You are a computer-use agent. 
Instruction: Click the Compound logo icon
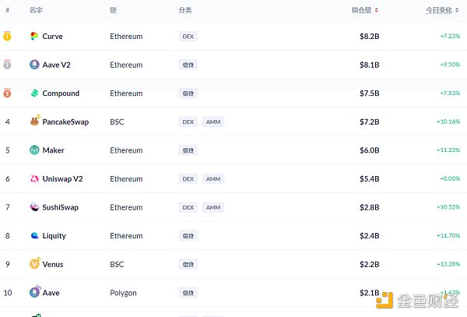pyautogui.click(x=34, y=93)
